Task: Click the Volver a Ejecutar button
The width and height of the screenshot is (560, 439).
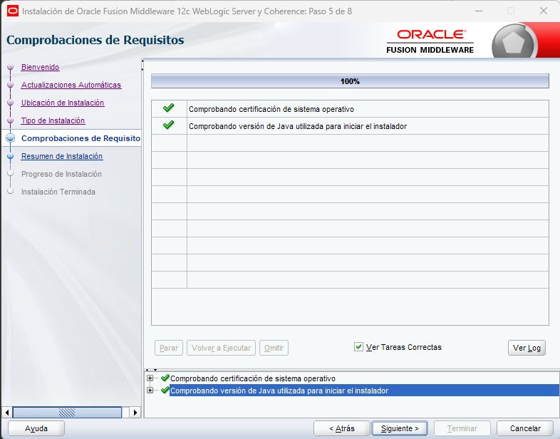Action: [221, 348]
